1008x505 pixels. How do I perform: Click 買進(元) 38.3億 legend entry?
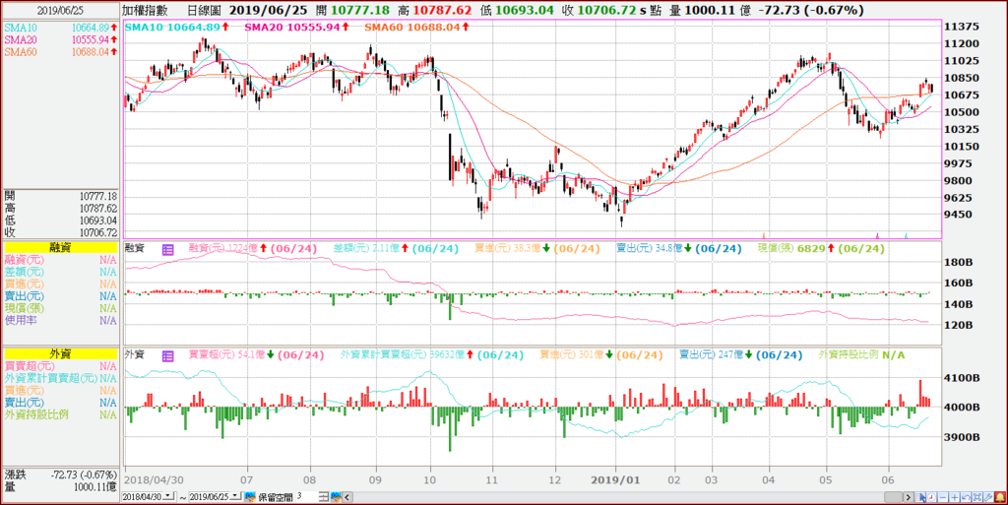537,249
